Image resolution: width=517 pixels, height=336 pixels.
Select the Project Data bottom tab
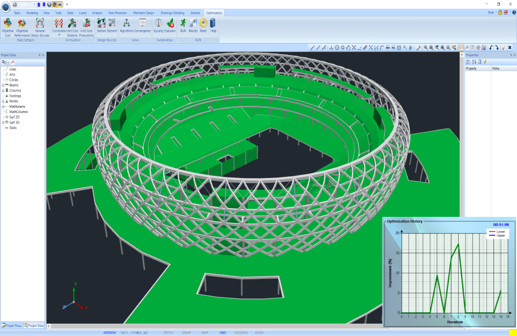(34, 325)
